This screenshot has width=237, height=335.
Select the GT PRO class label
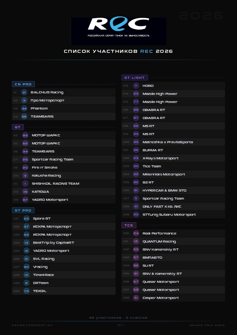[x=23, y=210]
